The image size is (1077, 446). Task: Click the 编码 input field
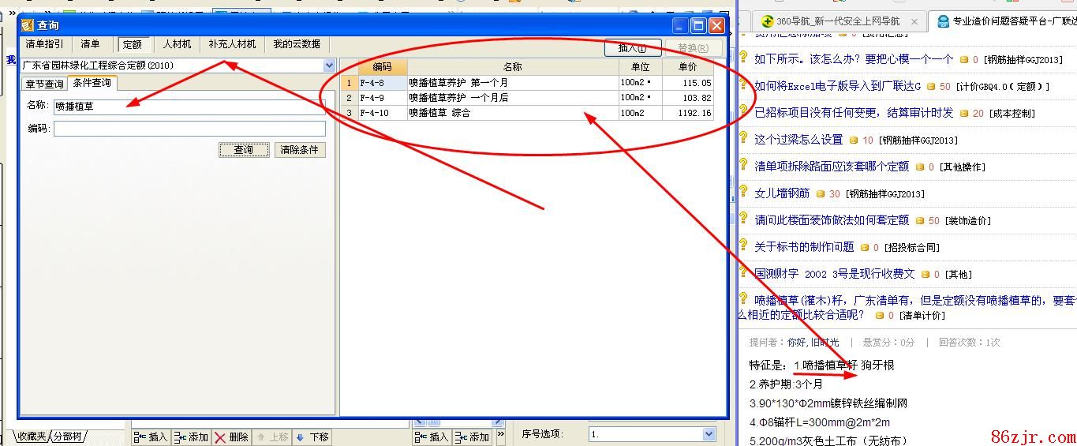[x=189, y=129]
